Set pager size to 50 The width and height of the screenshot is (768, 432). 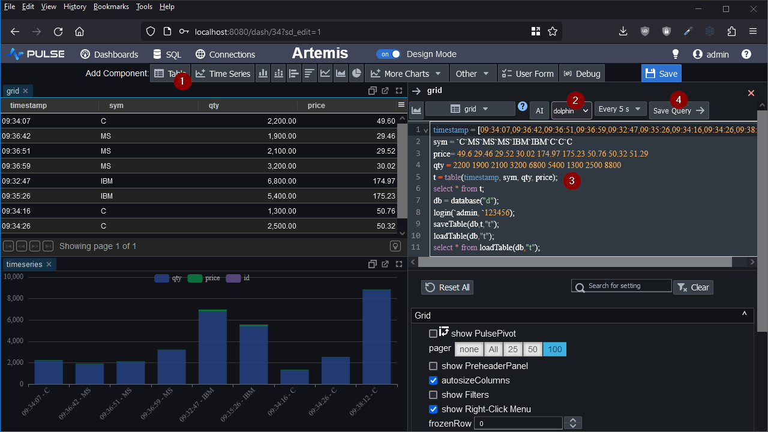532,349
